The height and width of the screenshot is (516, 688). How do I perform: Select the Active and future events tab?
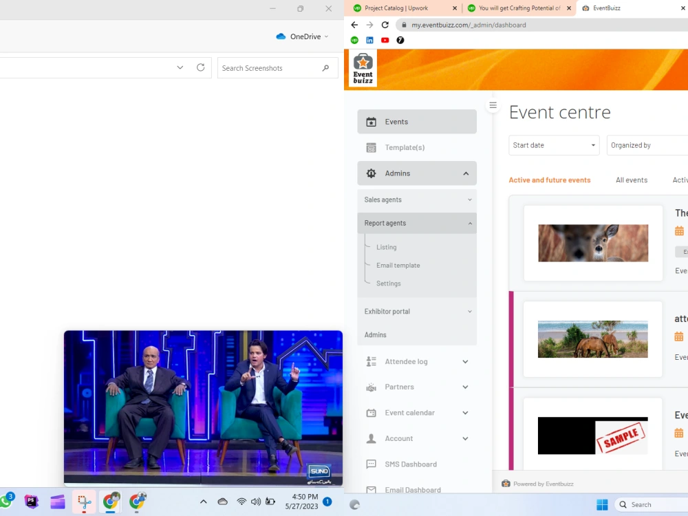tap(549, 180)
